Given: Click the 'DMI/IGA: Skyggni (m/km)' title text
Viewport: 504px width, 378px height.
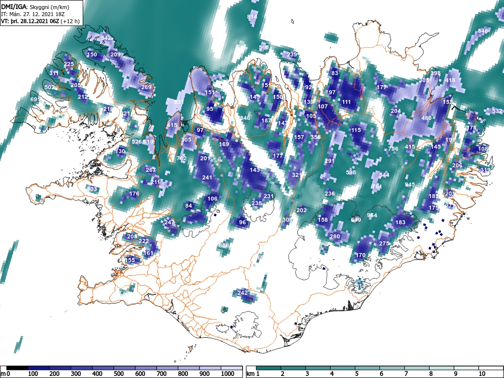Looking at the screenshot, I should [x=35, y=7].
